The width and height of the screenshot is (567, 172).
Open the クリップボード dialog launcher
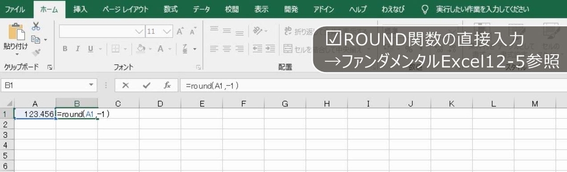click(x=50, y=68)
